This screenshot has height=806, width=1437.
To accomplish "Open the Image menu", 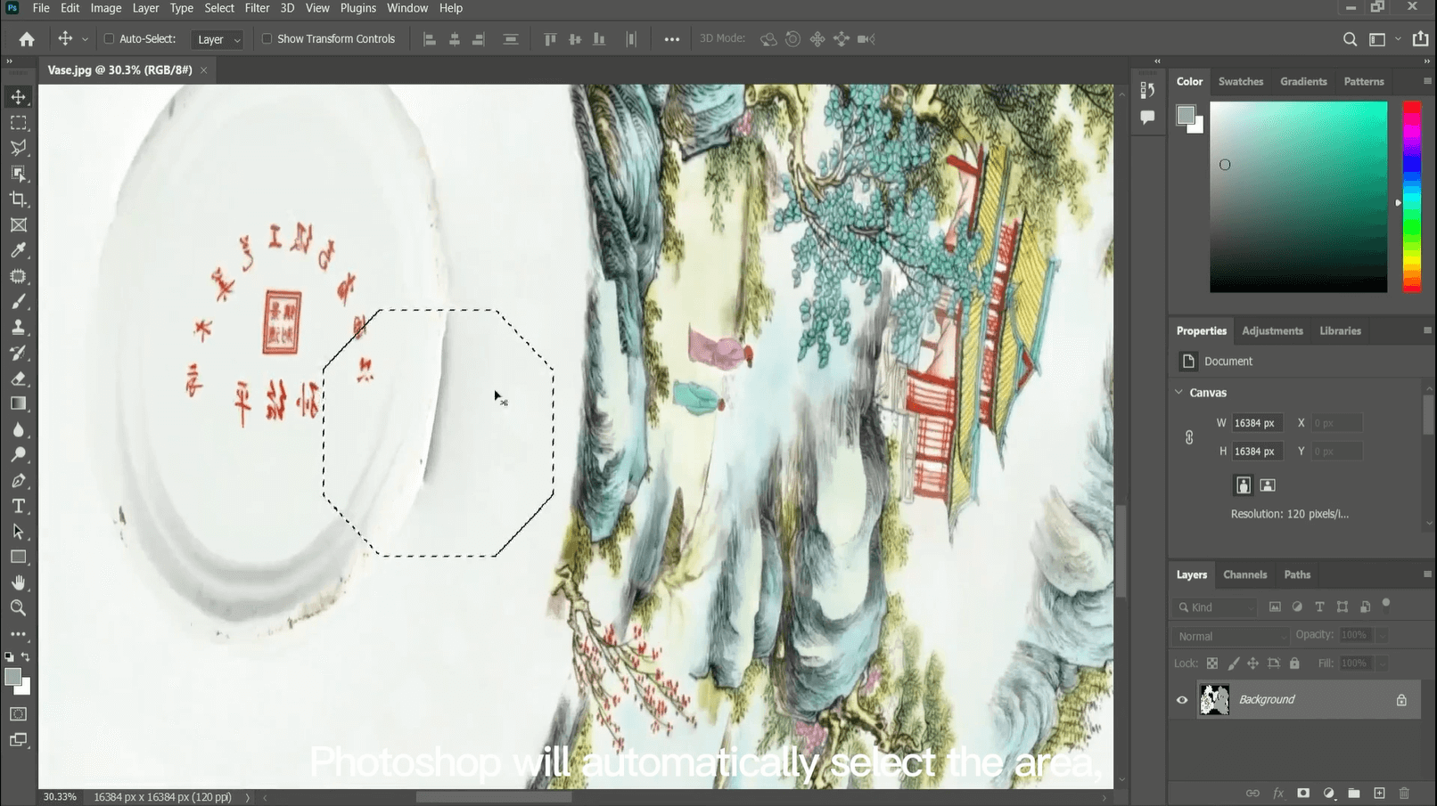I will tap(106, 8).
